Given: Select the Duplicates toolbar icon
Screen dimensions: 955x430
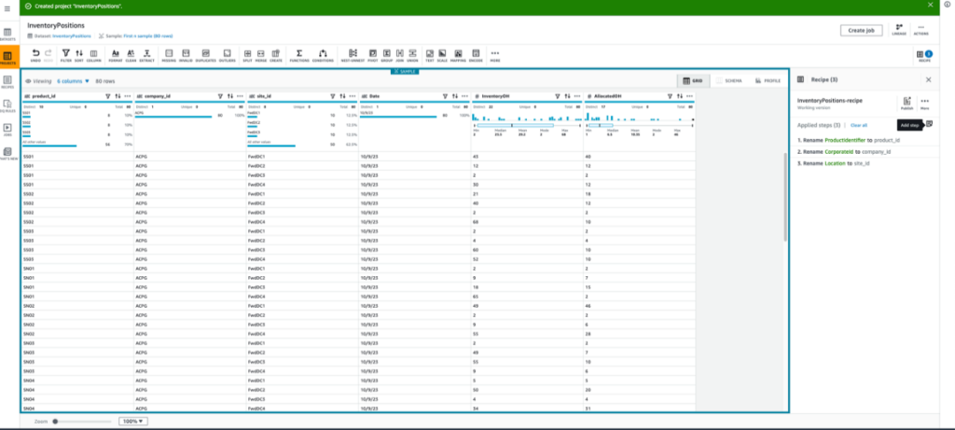Looking at the screenshot, I should click(206, 55).
